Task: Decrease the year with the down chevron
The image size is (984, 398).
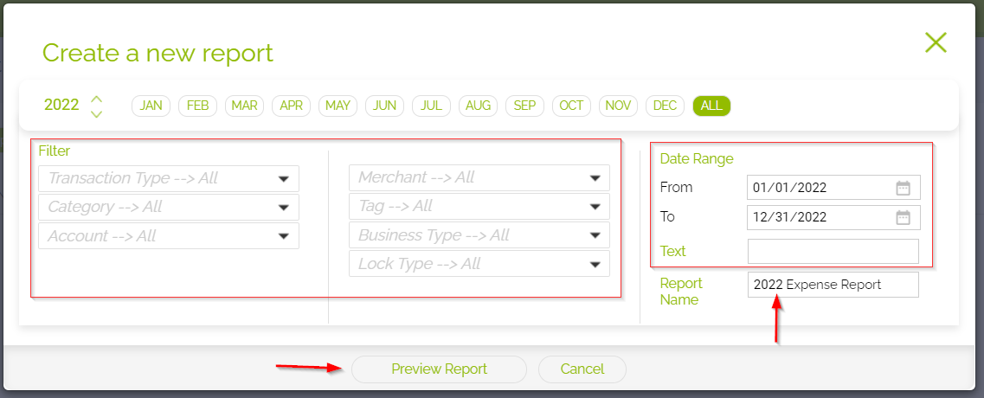Action: 96,113
